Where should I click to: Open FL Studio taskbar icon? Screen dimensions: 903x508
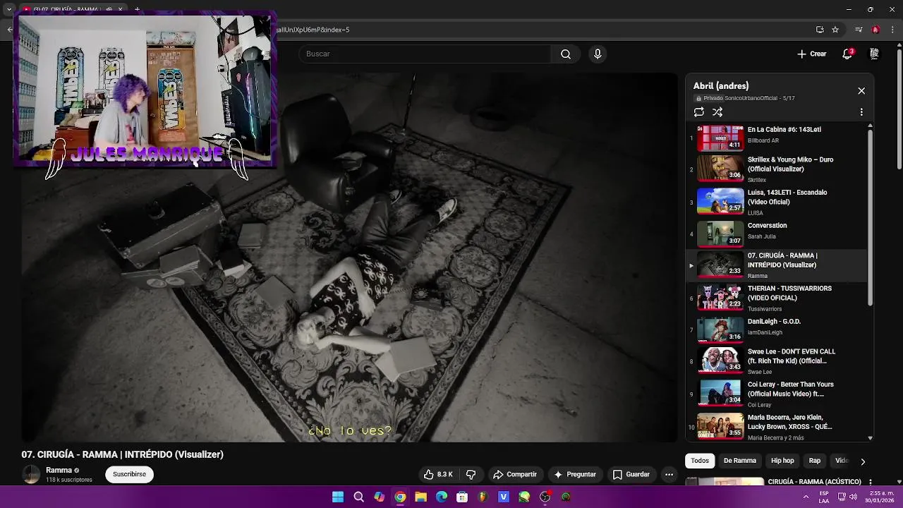[483, 497]
